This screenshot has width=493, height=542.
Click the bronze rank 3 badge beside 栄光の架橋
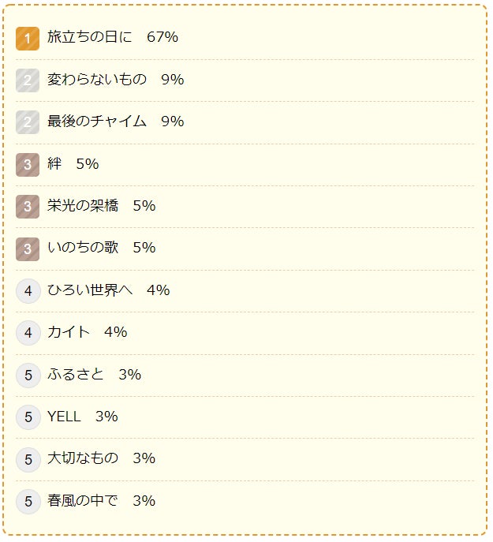28,207
